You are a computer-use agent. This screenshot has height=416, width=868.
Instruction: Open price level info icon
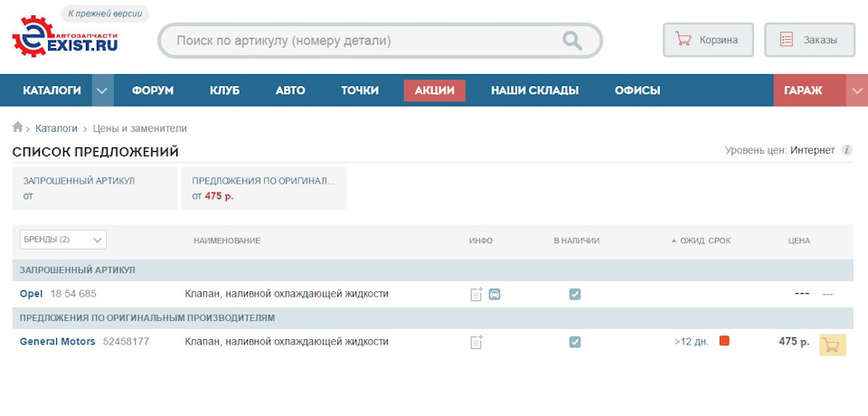click(x=846, y=150)
